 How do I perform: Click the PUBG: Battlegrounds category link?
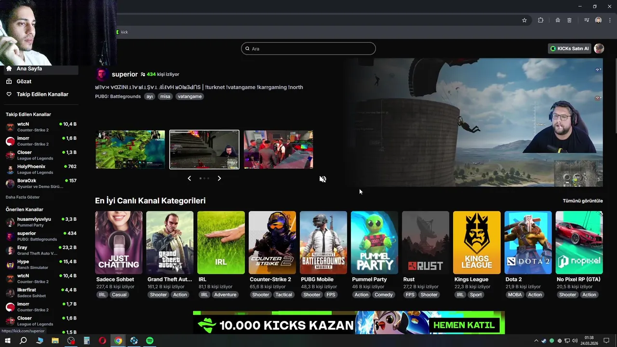(118, 96)
